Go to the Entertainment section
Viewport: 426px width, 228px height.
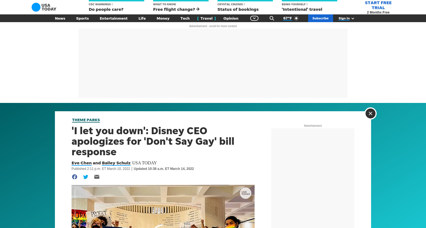(113, 18)
